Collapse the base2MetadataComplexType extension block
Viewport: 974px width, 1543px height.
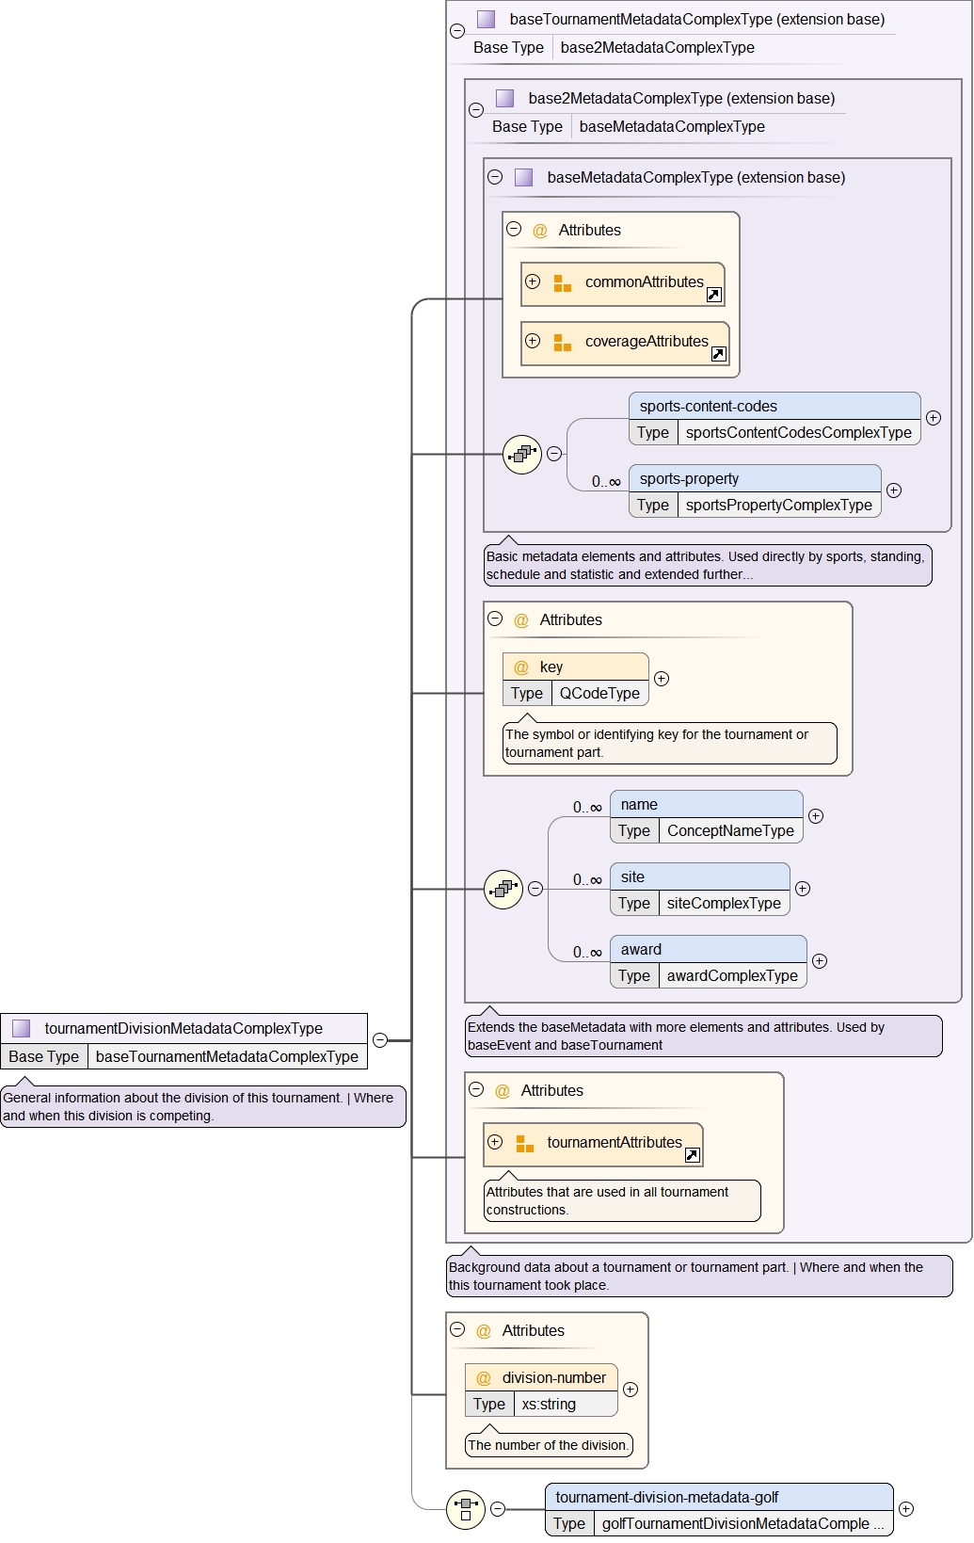(x=476, y=109)
